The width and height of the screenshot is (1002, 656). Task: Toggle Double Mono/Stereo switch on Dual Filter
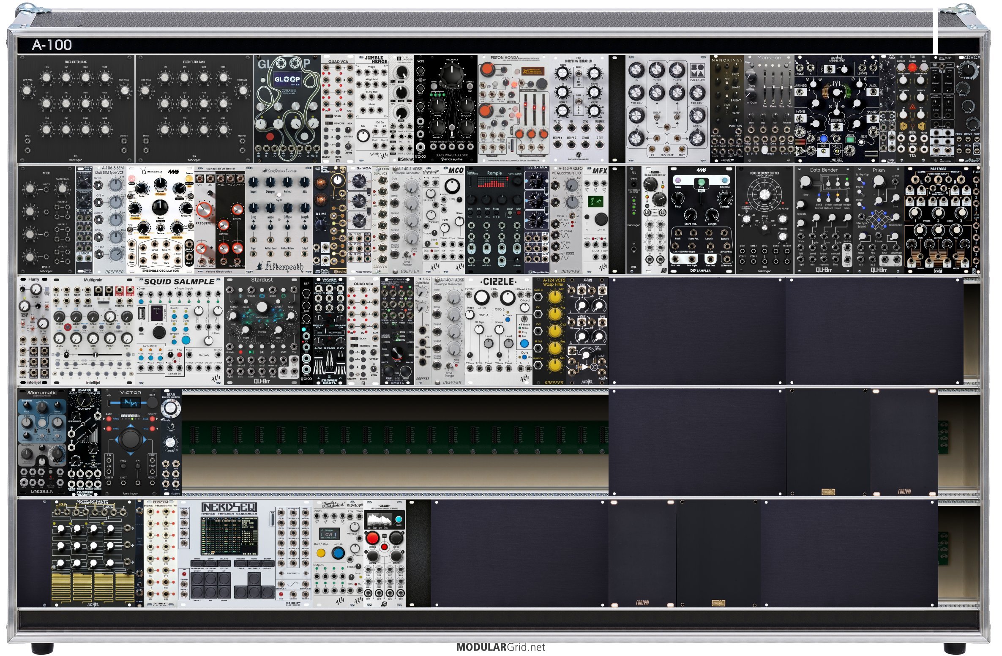tap(942, 67)
